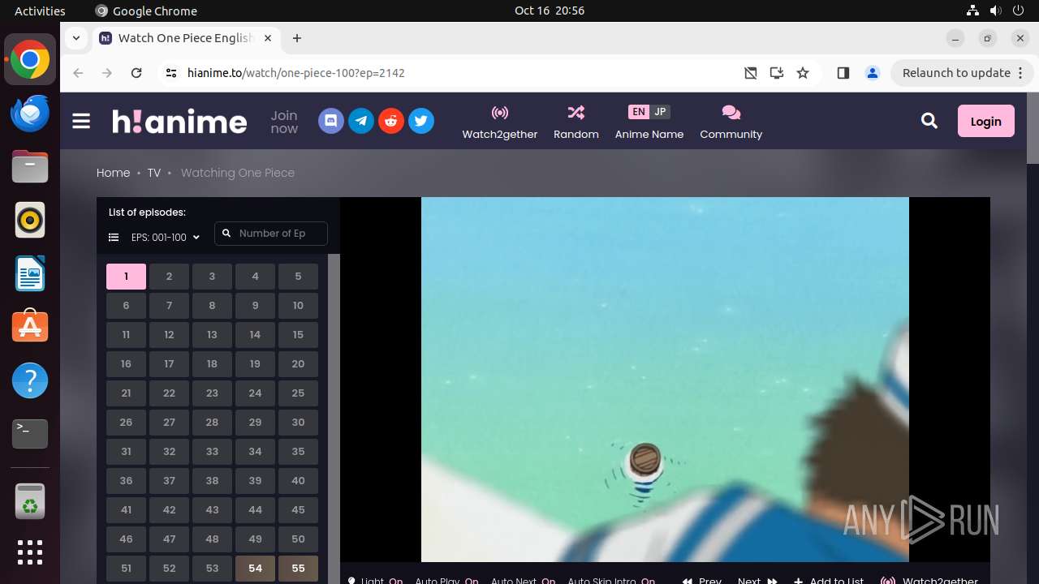Open Thunderbird from the dock

click(30, 114)
